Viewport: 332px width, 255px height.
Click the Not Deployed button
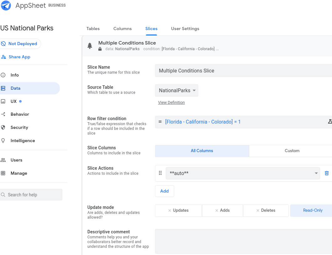click(x=20, y=44)
